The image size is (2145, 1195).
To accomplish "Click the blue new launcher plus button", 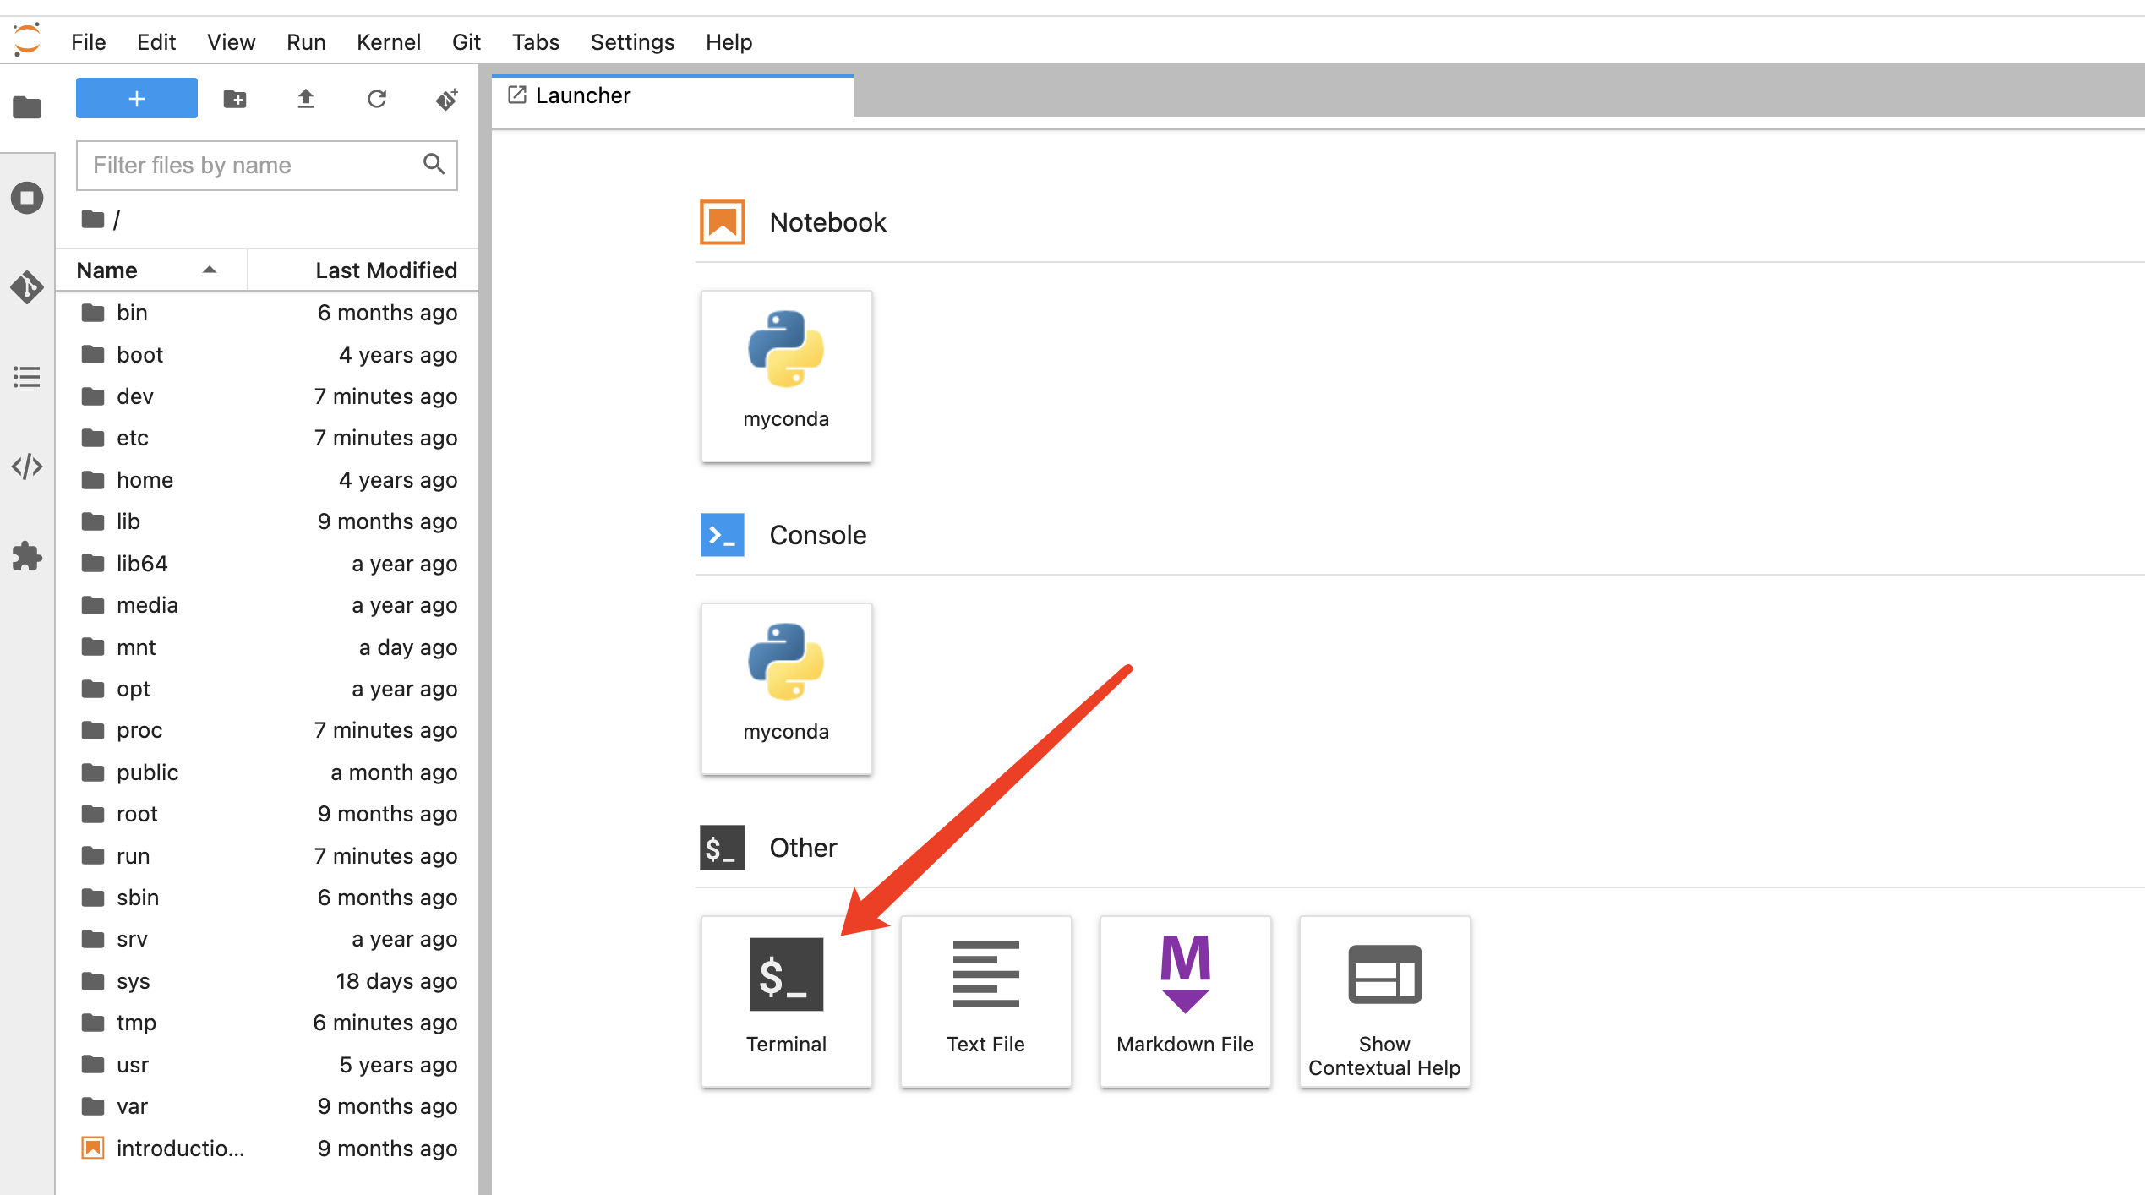I will (x=137, y=99).
